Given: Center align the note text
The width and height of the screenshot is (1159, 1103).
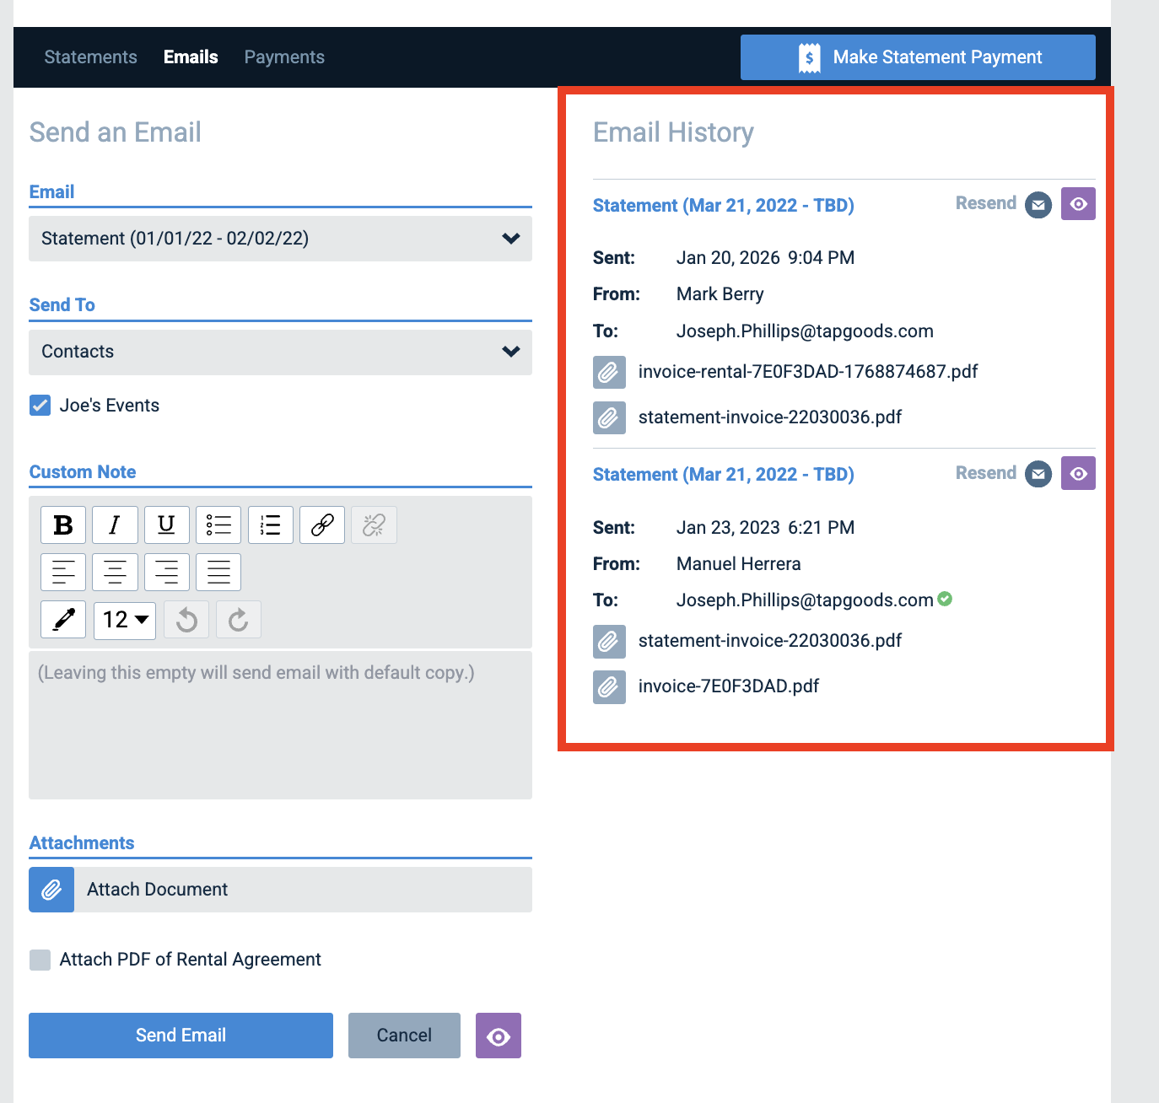Looking at the screenshot, I should (x=115, y=573).
